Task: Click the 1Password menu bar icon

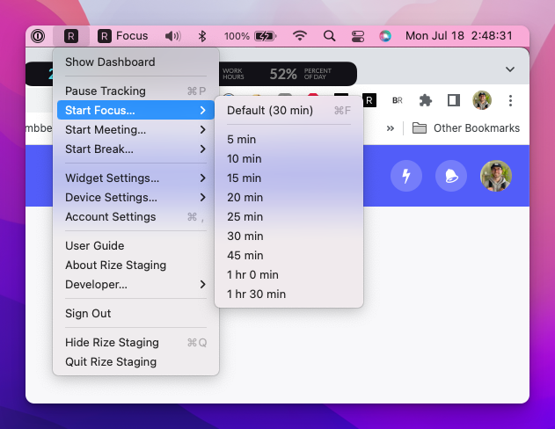Action: pos(38,36)
